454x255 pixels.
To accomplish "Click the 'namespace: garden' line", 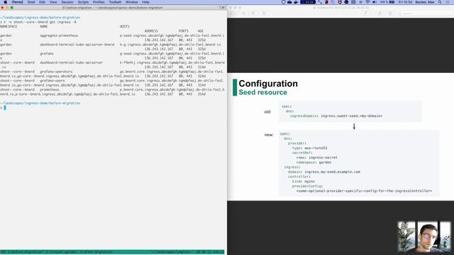I will click(x=314, y=162).
